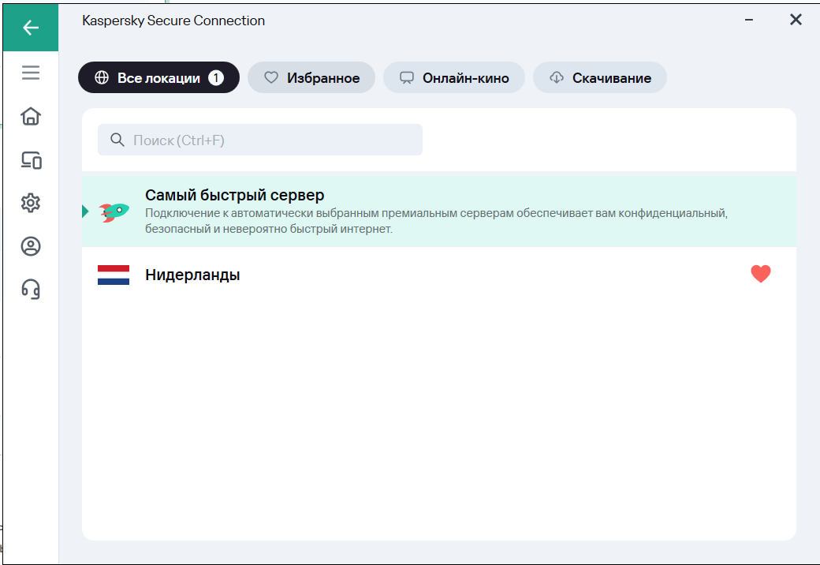The width and height of the screenshot is (820, 565).
Task: Switch to the Все локации tab
Action: (159, 77)
